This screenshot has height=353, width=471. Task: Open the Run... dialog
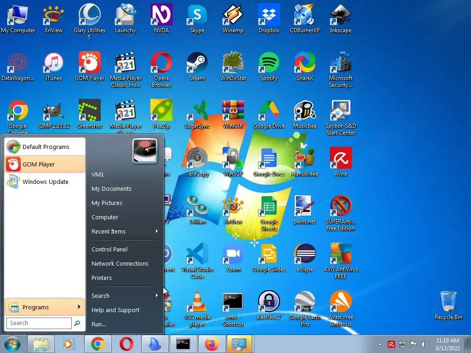click(98, 325)
